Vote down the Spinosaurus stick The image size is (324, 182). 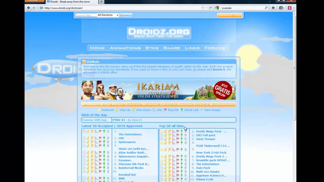click(x=92, y=142)
